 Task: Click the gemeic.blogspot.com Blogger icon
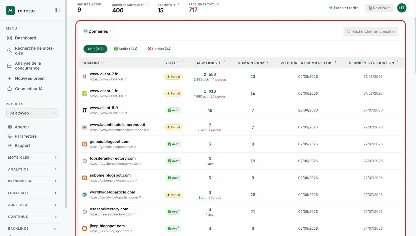point(85,144)
